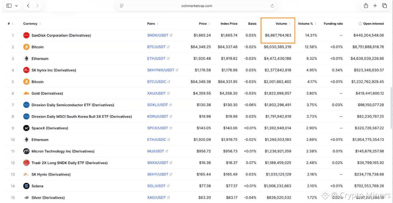Click the Bitcoin logo in BTC/USDT row

click(x=26, y=47)
